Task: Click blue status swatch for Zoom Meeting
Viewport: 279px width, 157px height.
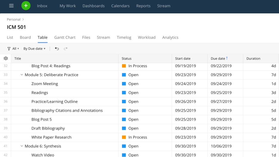Action: [124, 84]
